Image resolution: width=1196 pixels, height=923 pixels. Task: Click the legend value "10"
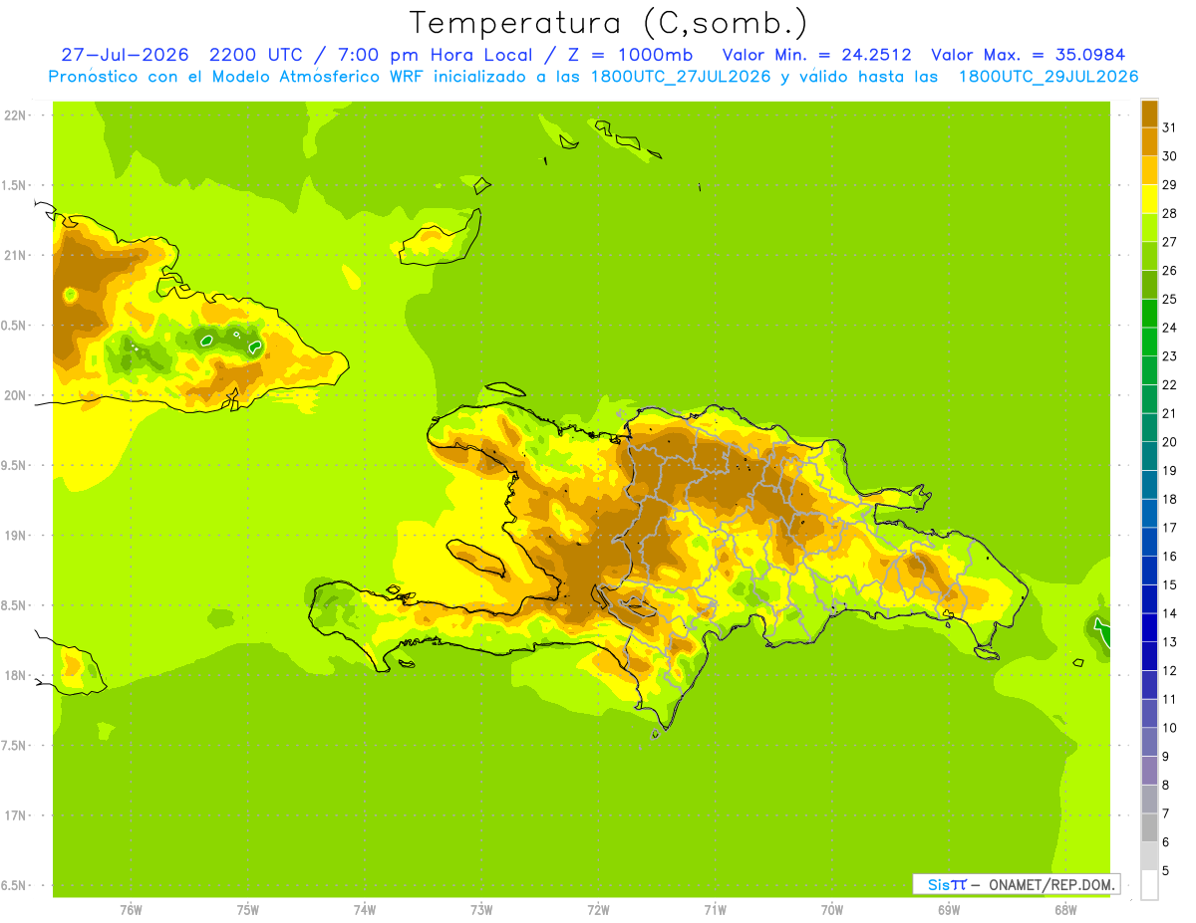click(x=1169, y=728)
